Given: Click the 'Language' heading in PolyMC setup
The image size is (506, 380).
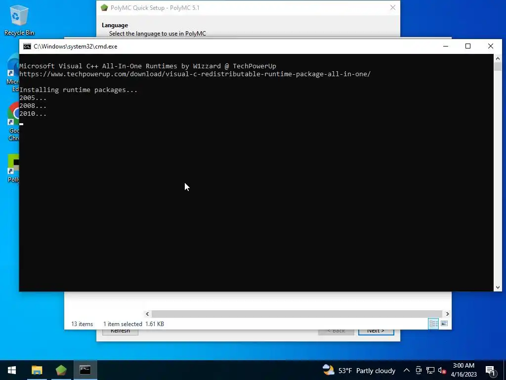Looking at the screenshot, I should 115,25.
